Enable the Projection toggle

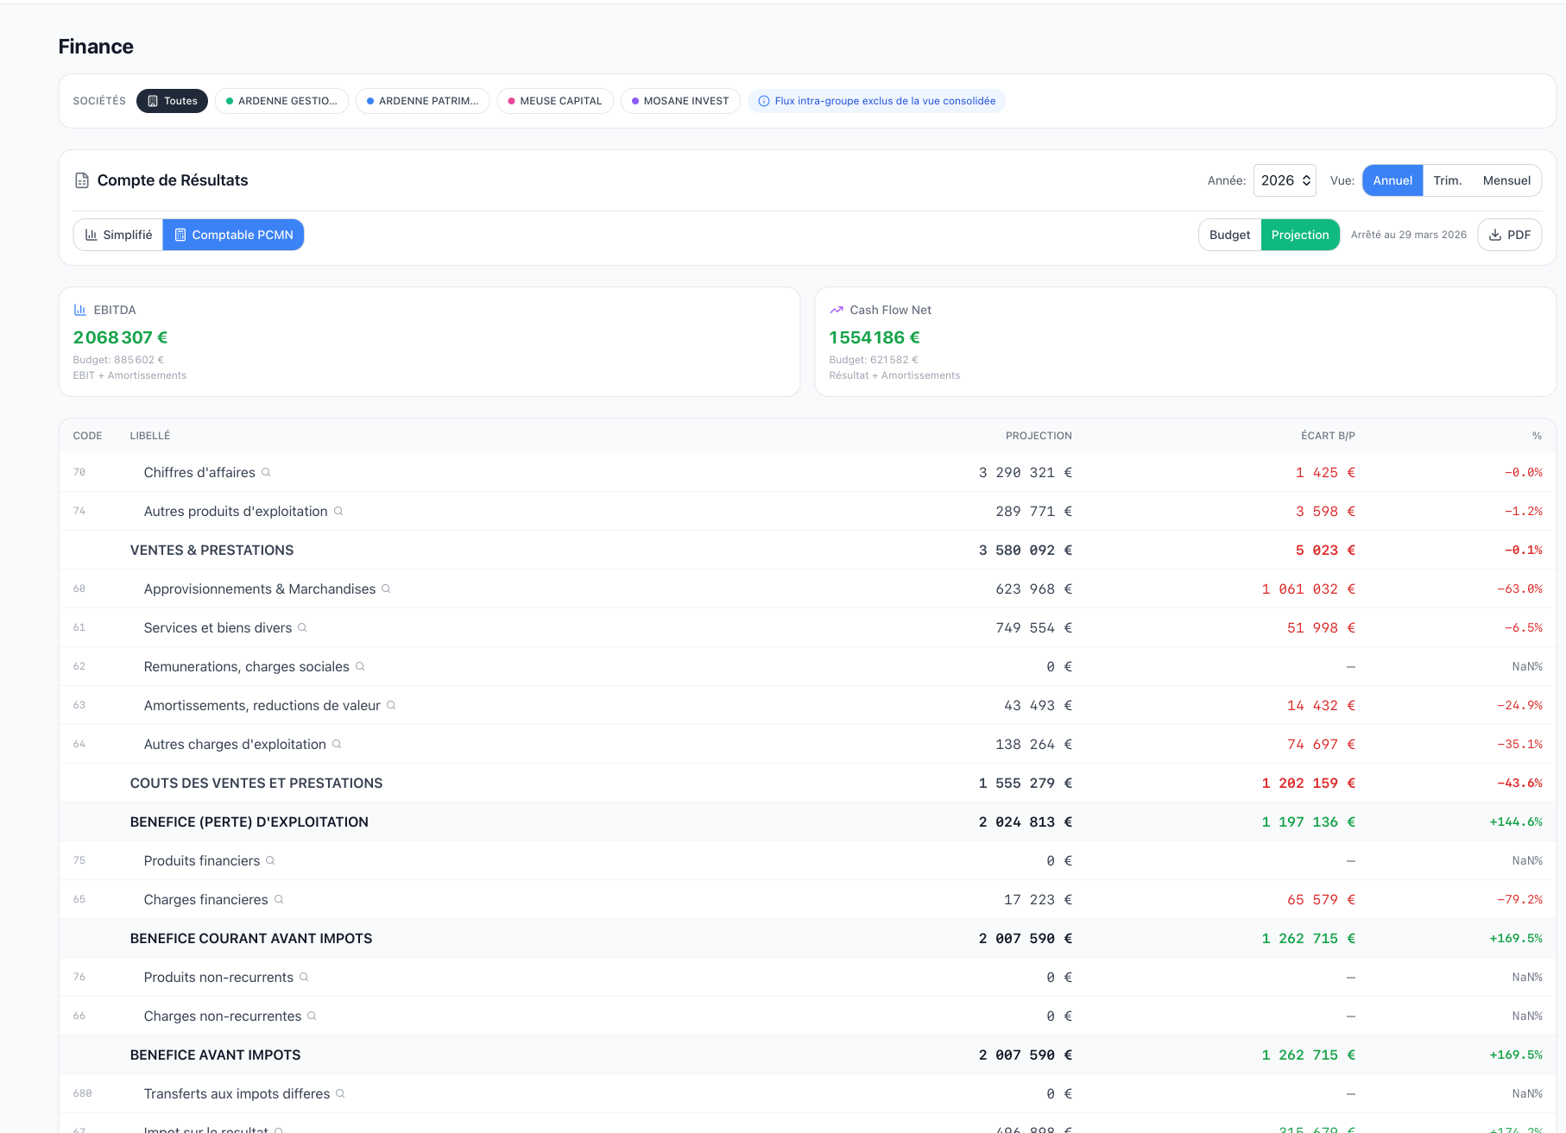(x=1299, y=235)
